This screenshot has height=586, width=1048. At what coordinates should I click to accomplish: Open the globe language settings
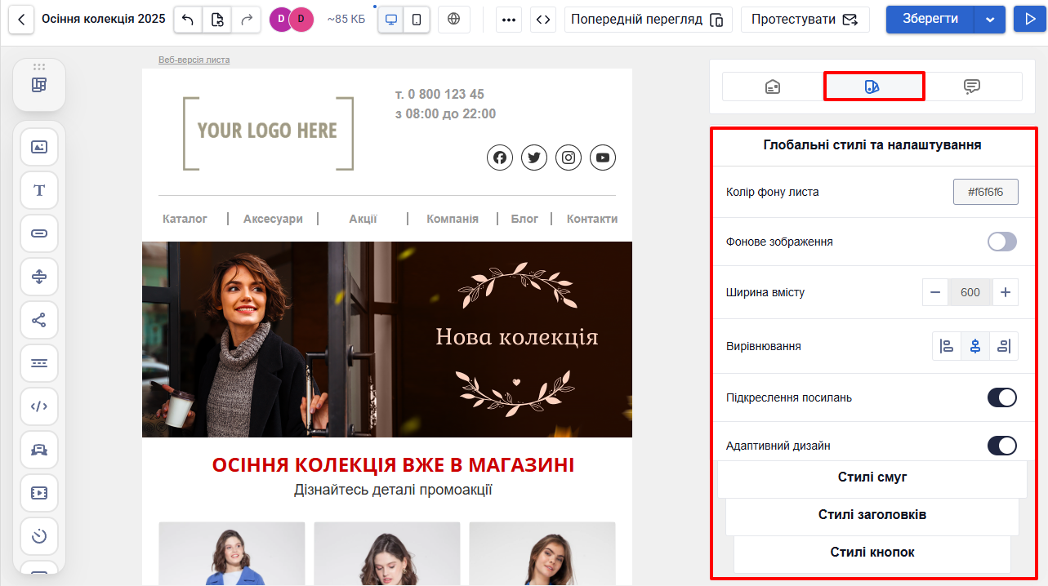click(x=454, y=20)
